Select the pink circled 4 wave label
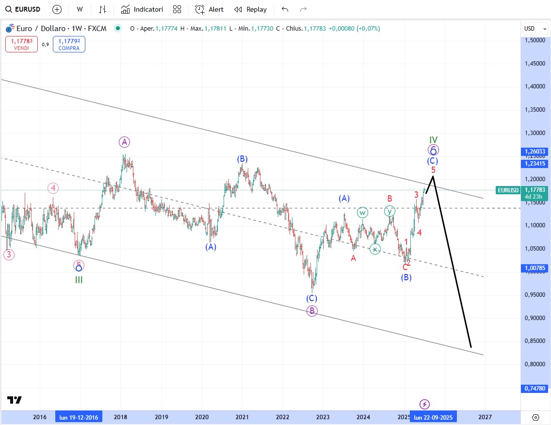 53,188
